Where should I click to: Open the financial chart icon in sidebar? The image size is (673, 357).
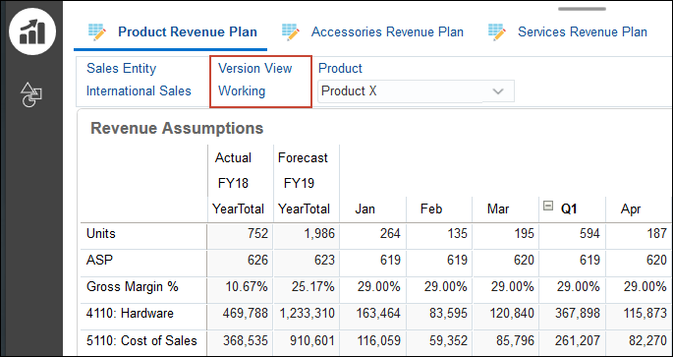point(32,30)
